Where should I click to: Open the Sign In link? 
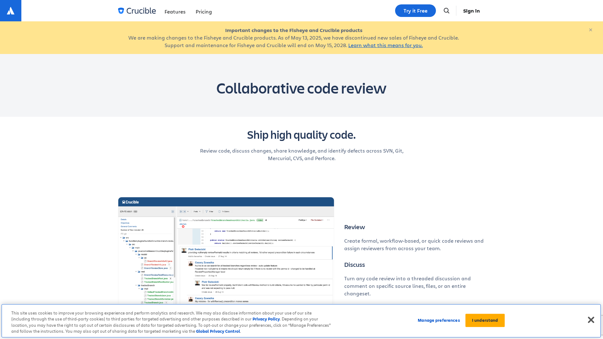coord(471,11)
